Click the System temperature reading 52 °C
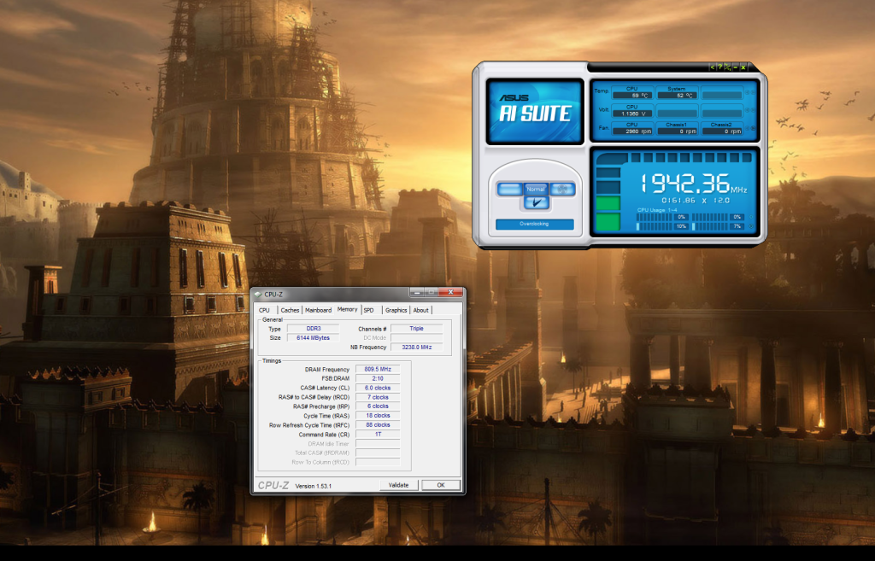This screenshot has width=875, height=561. click(x=677, y=96)
